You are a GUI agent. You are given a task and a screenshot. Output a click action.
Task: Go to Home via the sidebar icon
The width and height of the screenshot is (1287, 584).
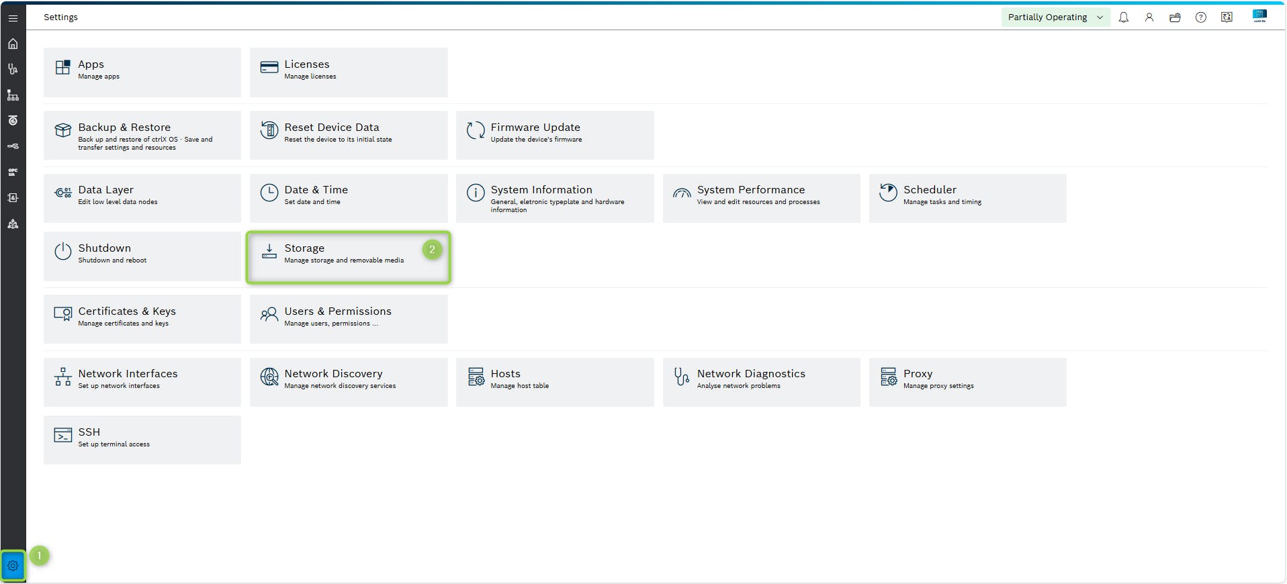tap(13, 44)
